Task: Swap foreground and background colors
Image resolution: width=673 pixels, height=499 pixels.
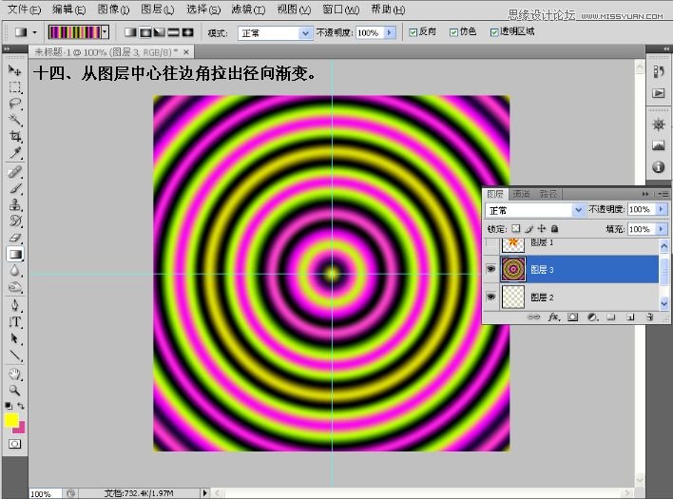Action: (21, 406)
